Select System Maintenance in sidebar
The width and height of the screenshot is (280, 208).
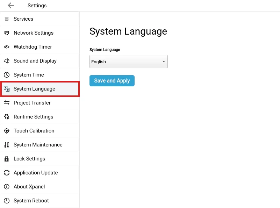(x=38, y=145)
